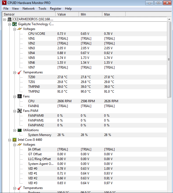Click the 91.0 °C value of TMPIN2
This screenshot has width=173, height=193.
[62, 92]
